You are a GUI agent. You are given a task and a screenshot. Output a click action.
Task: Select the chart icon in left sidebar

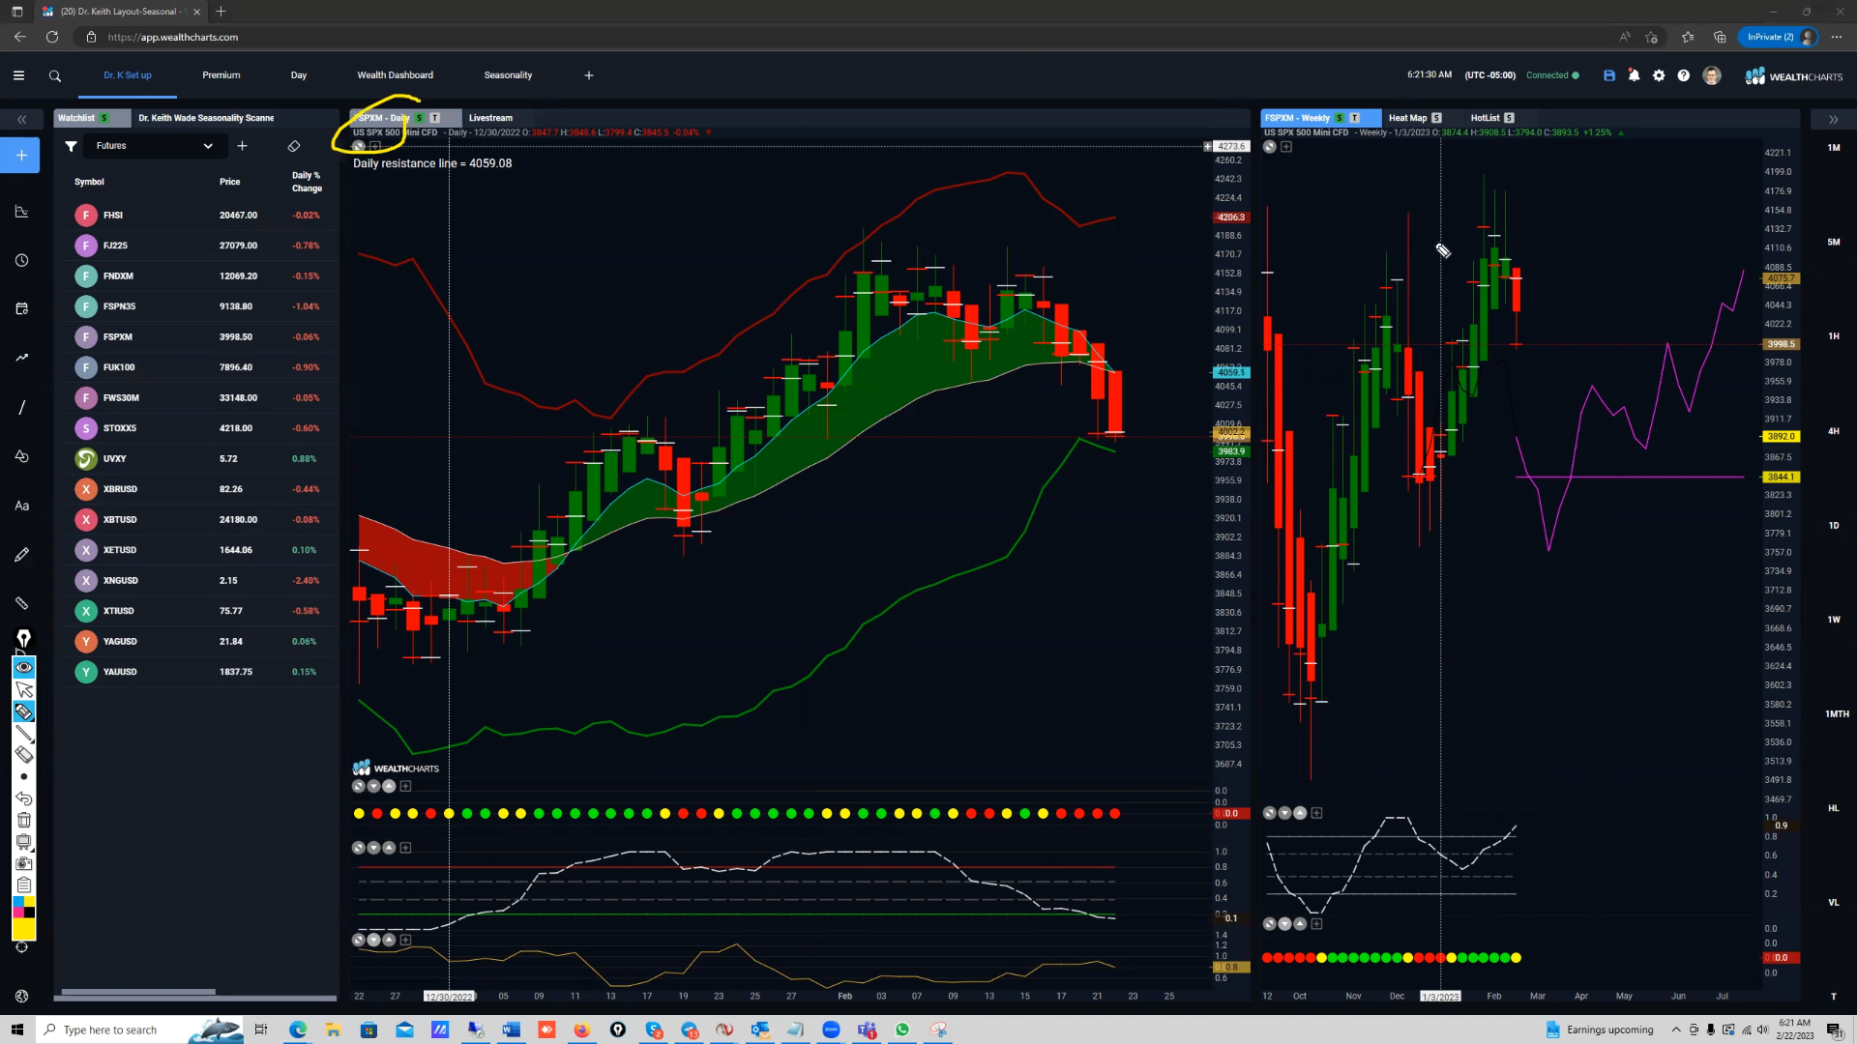pyautogui.click(x=22, y=212)
